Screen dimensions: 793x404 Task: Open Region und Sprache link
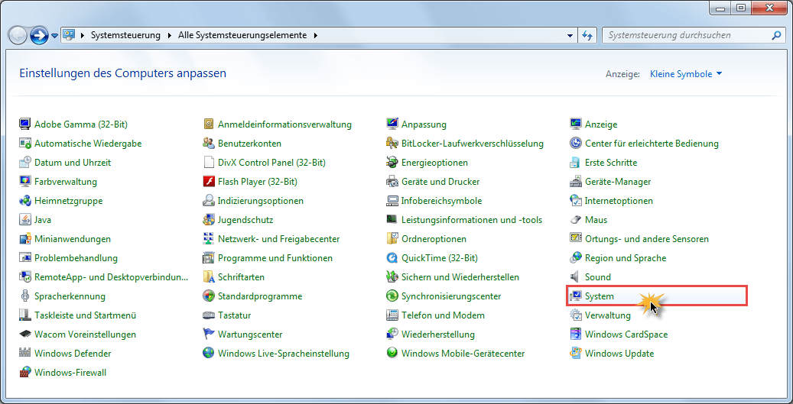626,258
